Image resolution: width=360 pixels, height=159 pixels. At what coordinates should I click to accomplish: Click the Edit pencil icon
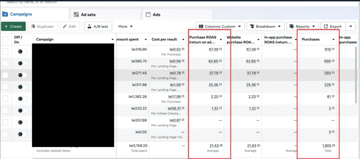(x=65, y=26)
